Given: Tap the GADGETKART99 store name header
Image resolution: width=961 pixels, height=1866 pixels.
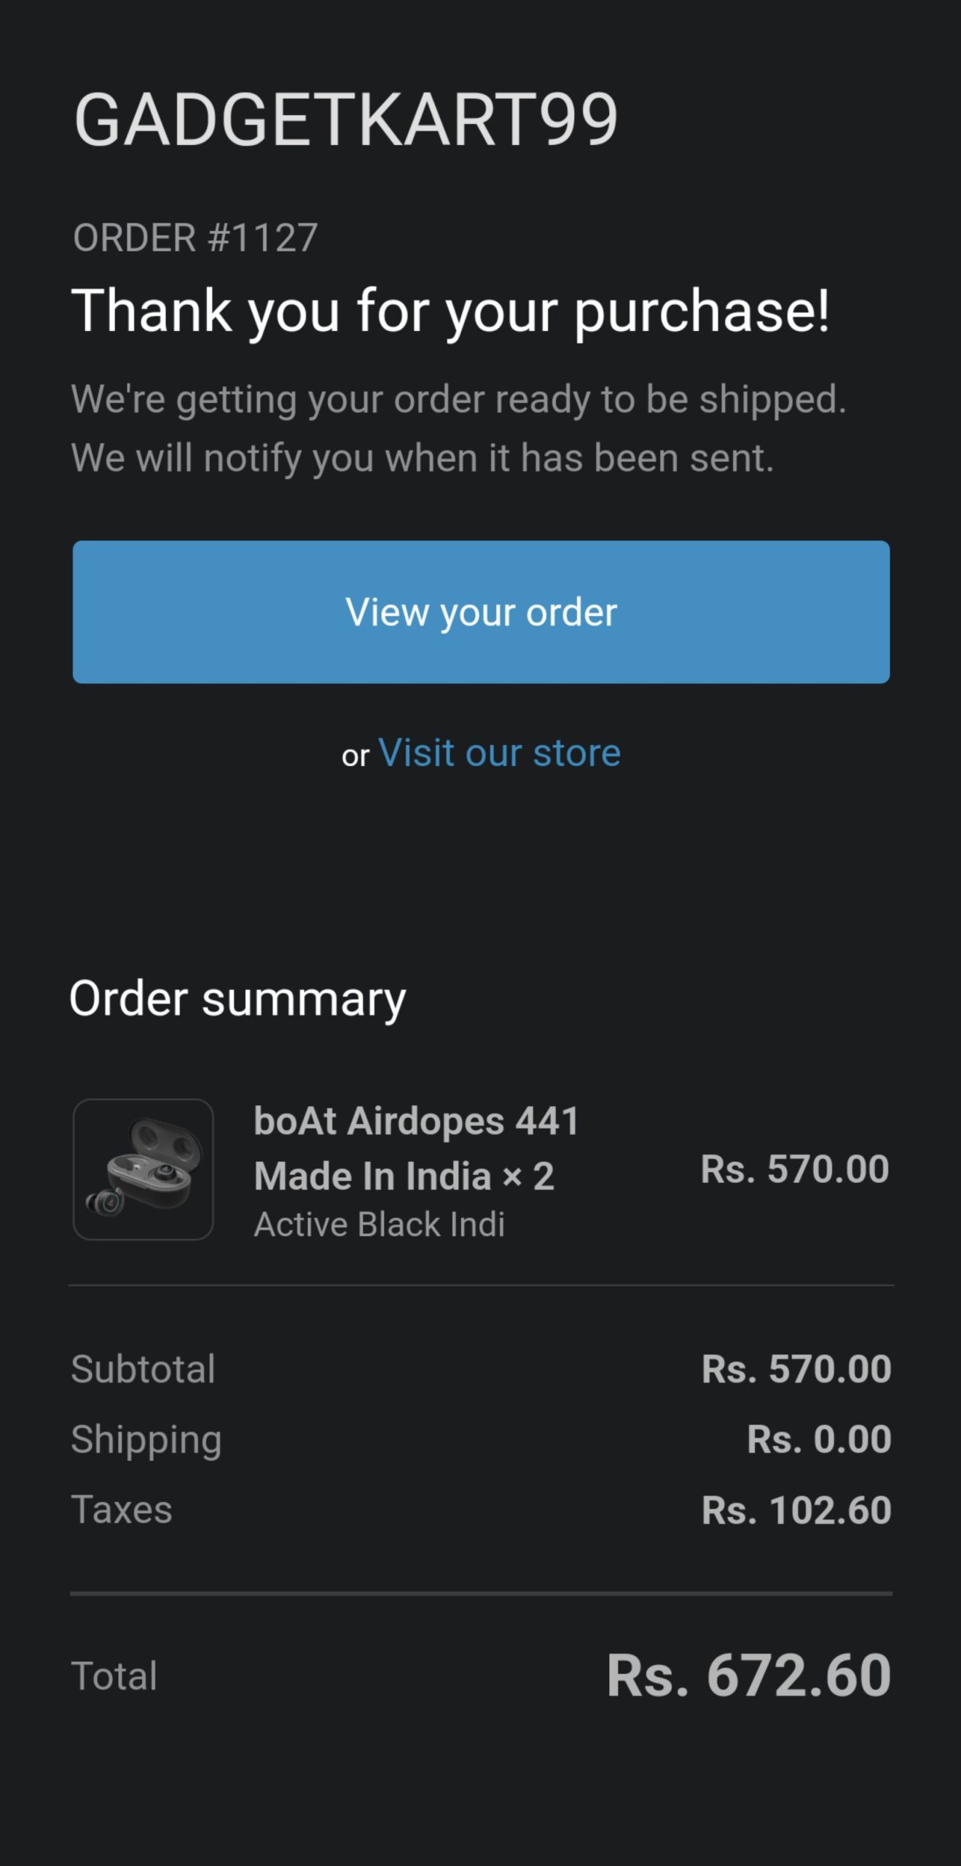Looking at the screenshot, I should coord(346,120).
